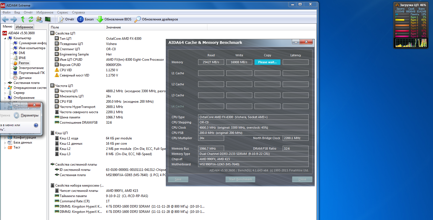Screen dimensions: 433x220
Task: Click the Please wait... Memory Copy cell
Action: (267, 62)
